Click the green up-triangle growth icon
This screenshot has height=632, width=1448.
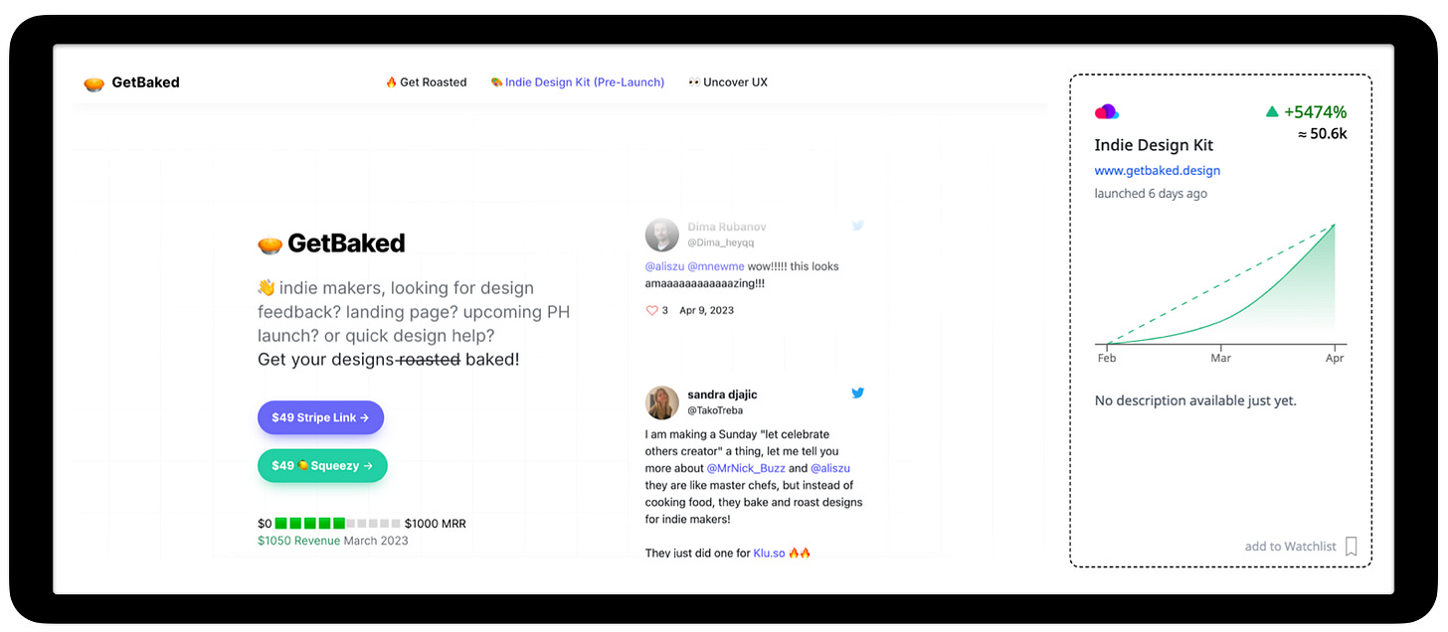click(1272, 112)
